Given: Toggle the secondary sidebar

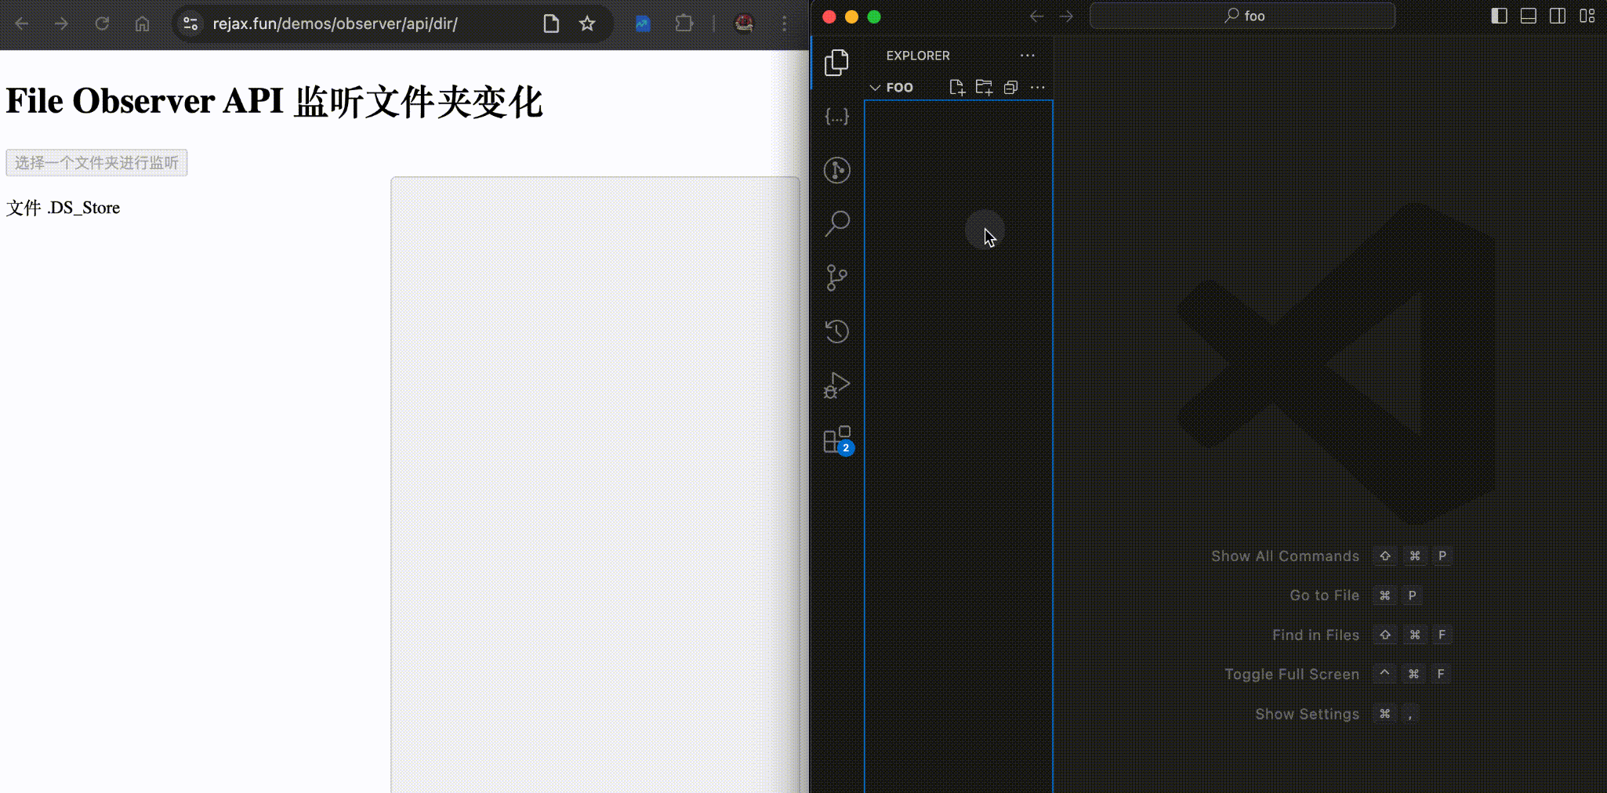Looking at the screenshot, I should coord(1558,16).
